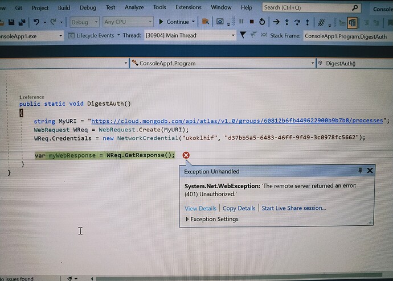Open the Debug menu
The height and width of the screenshot is (281, 393).
point(88,7)
